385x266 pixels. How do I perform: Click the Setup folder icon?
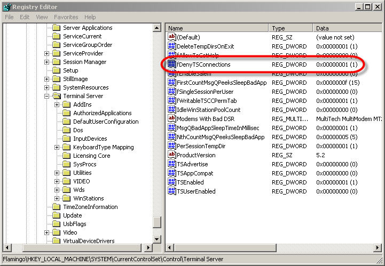coord(57,70)
